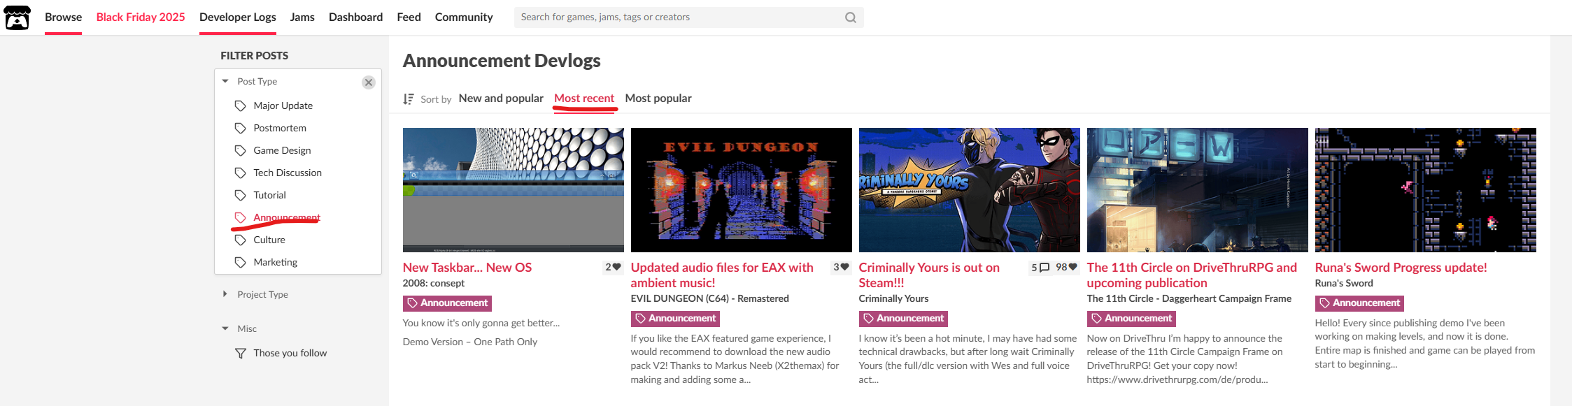
Task: Click Announcement tag under New Taskbar post
Action: [447, 303]
